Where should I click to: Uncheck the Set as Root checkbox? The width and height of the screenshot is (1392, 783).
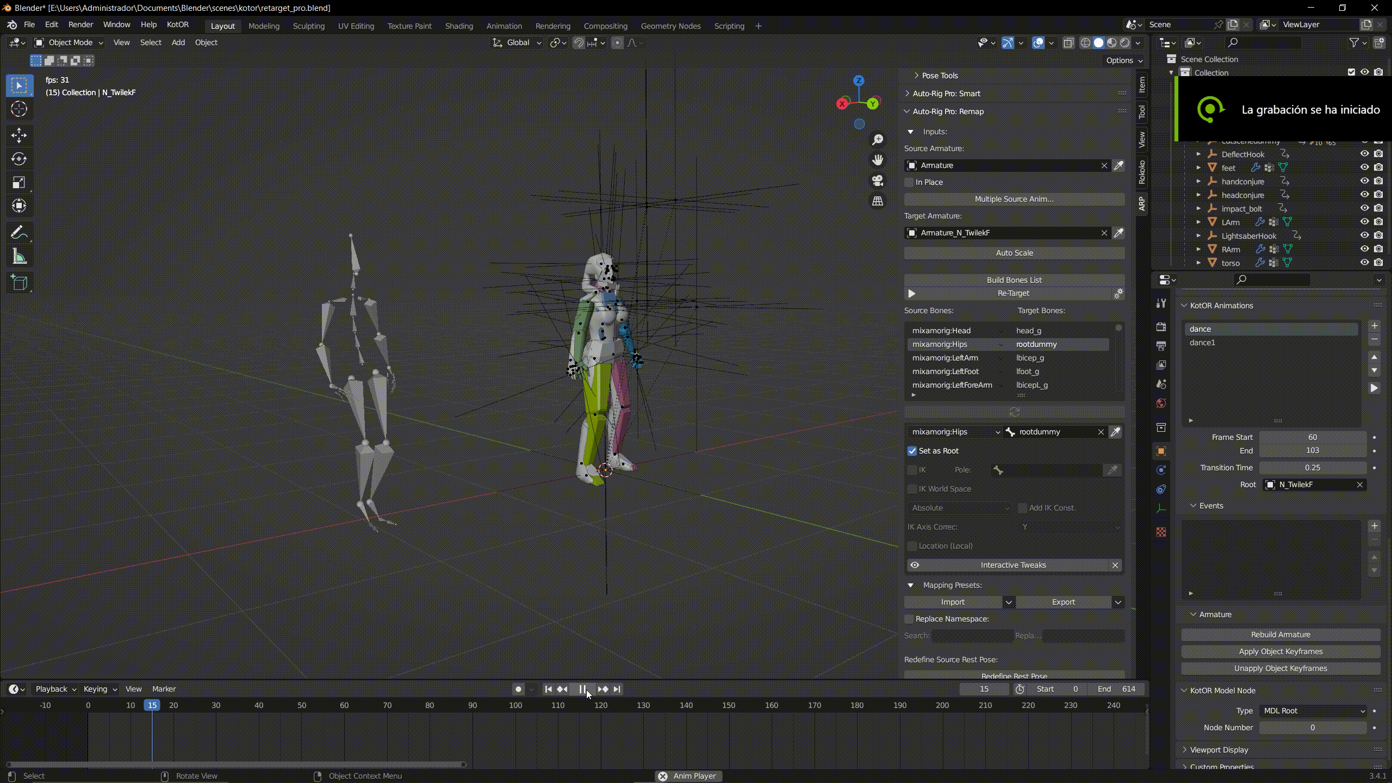click(x=912, y=451)
